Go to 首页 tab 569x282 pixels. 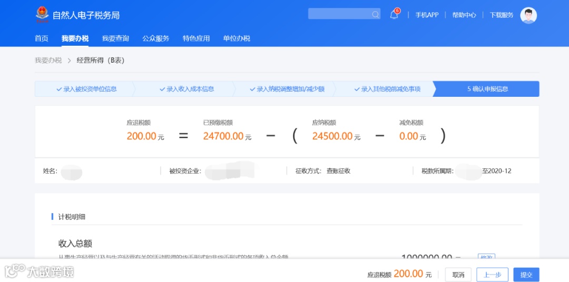point(42,38)
